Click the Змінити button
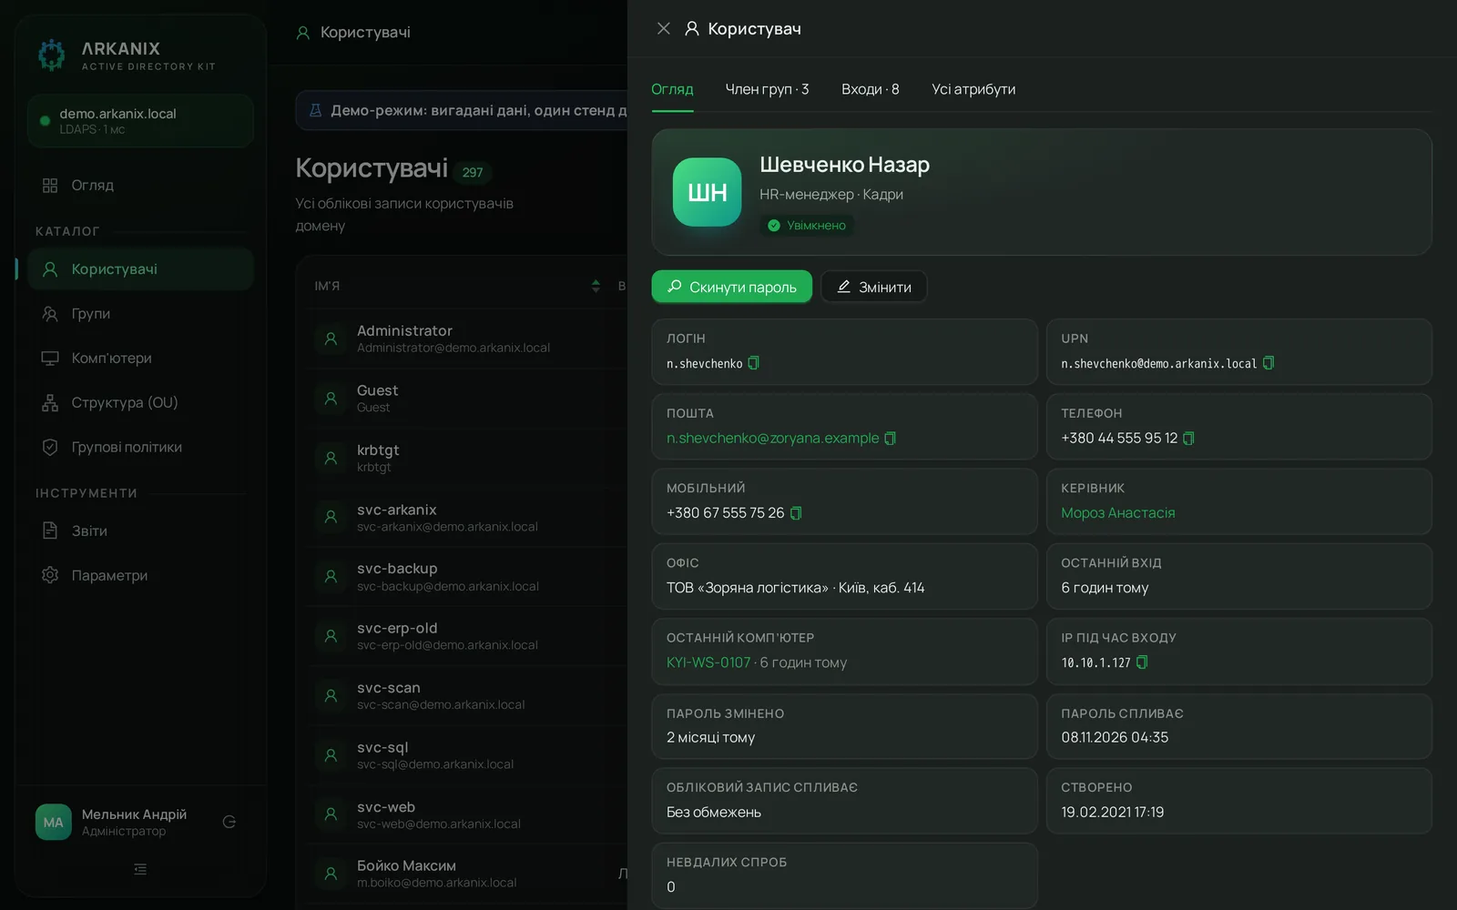Screen dimensions: 1457x910 tap(874, 287)
